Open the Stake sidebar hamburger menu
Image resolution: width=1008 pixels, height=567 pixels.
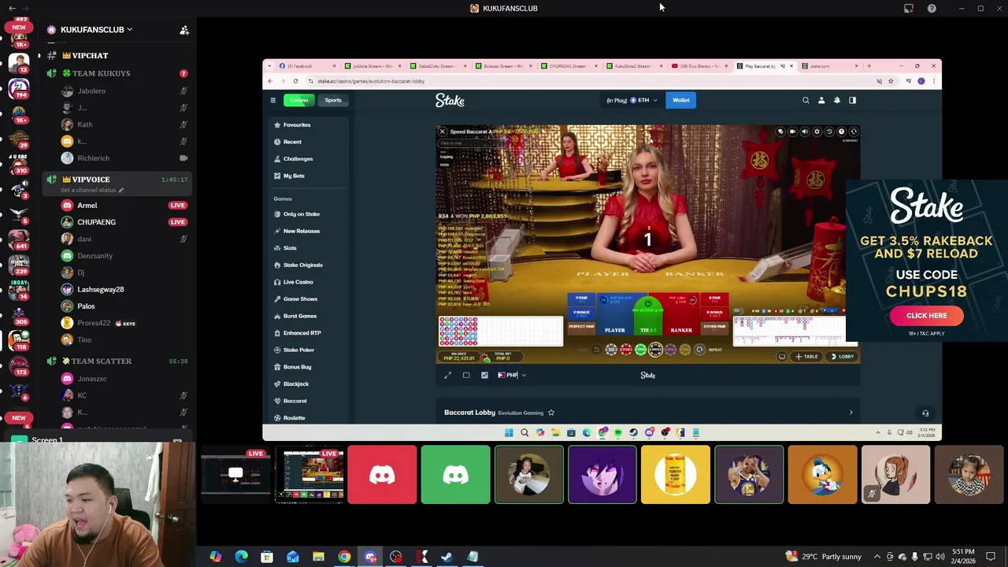click(x=272, y=100)
